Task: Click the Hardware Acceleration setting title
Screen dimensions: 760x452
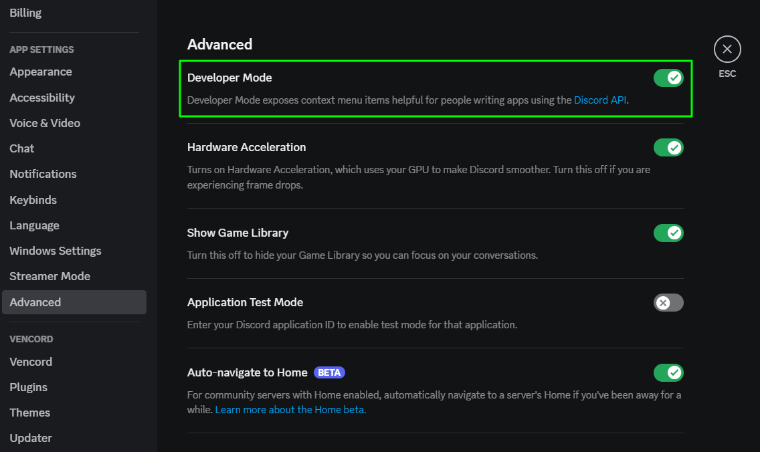Action: pyautogui.click(x=246, y=147)
